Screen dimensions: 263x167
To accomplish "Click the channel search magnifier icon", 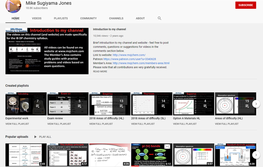I will pos(159,18).
